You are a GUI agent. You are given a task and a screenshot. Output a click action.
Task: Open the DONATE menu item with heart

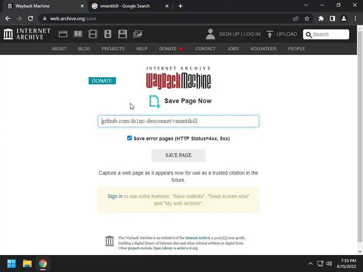[x=171, y=49]
